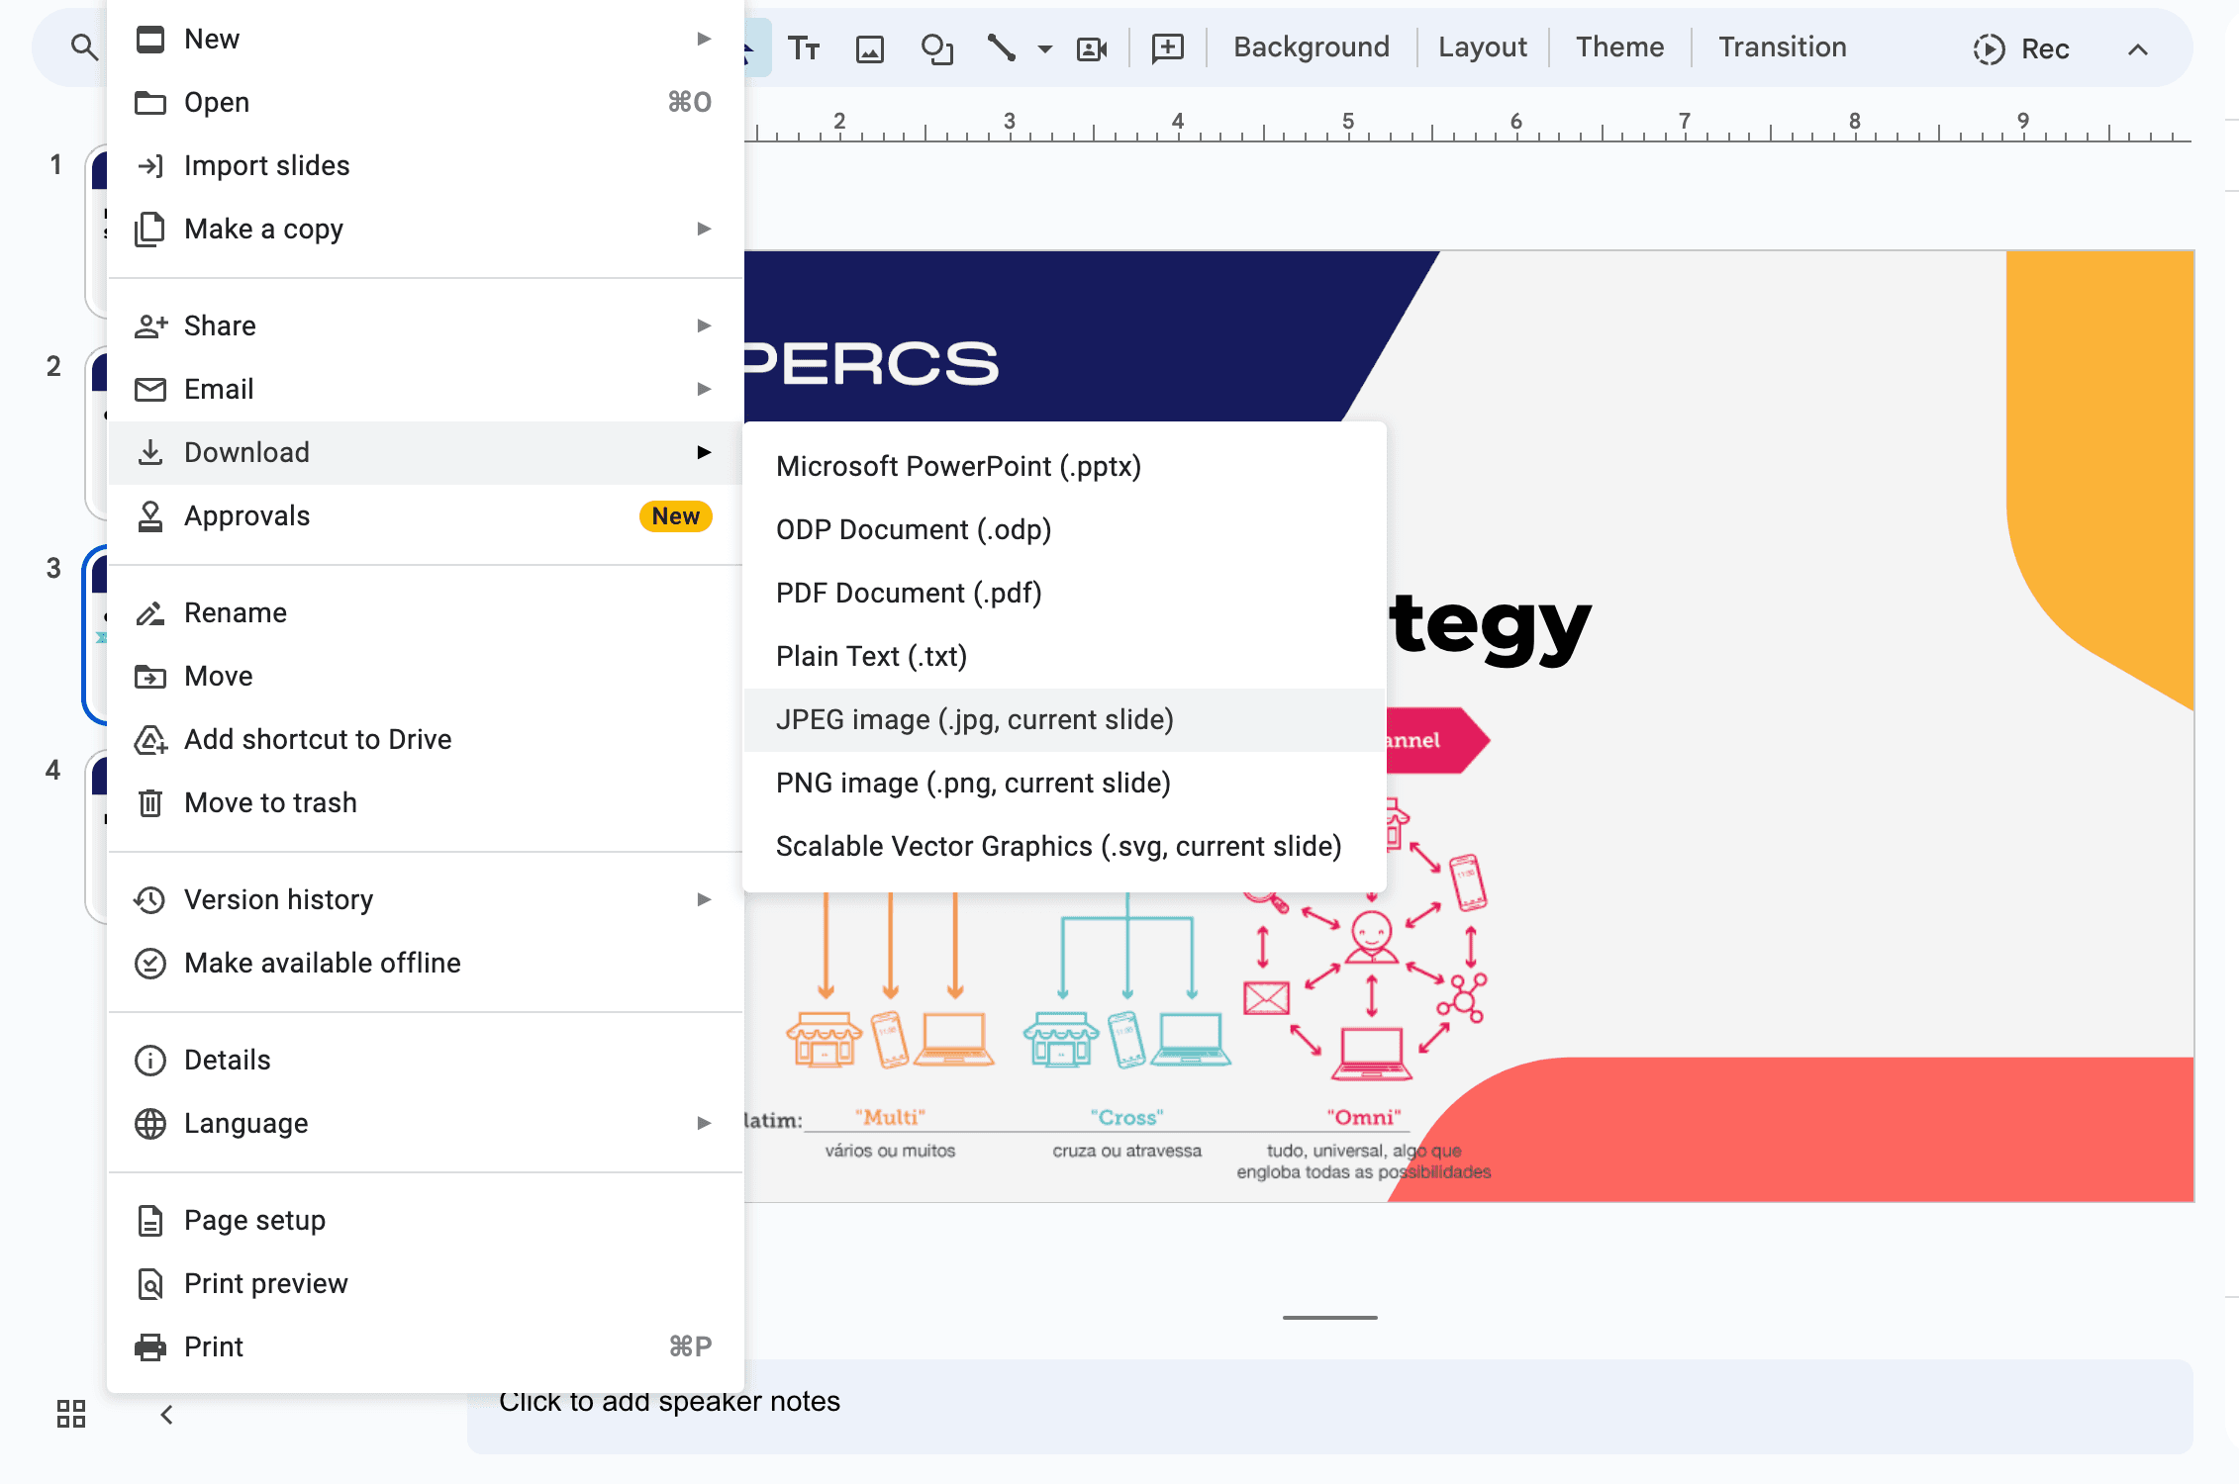The height and width of the screenshot is (1484, 2239).
Task: Download as Plain Text (.txt)
Action: [1064, 656]
